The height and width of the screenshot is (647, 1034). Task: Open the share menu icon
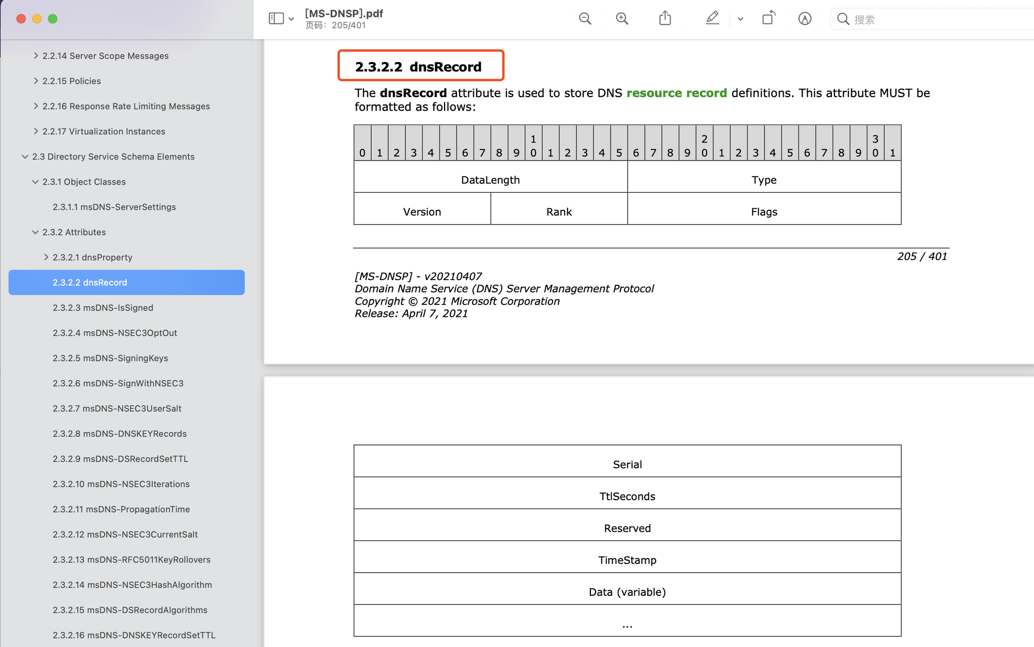665,19
